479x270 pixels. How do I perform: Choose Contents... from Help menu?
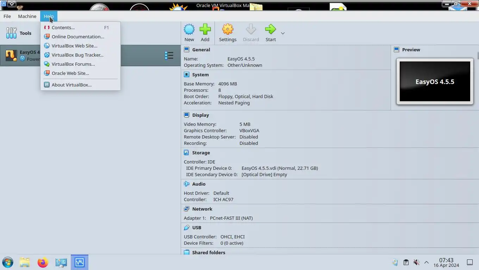[x=80, y=27]
